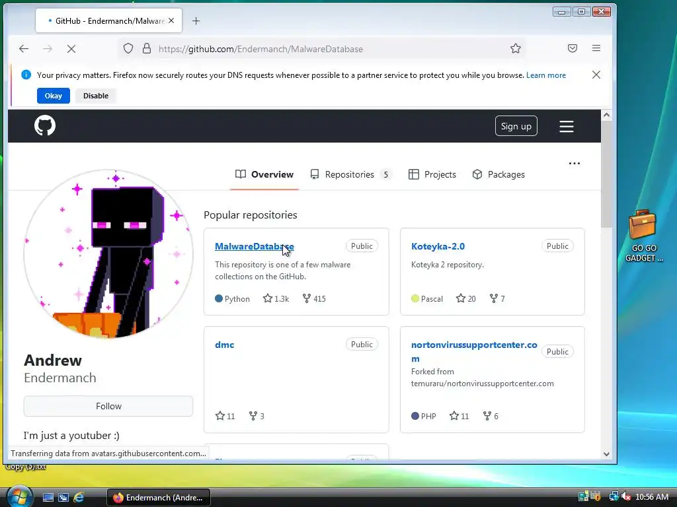Open the tracking protection shield icon
This screenshot has height=507, width=677.
(128, 49)
